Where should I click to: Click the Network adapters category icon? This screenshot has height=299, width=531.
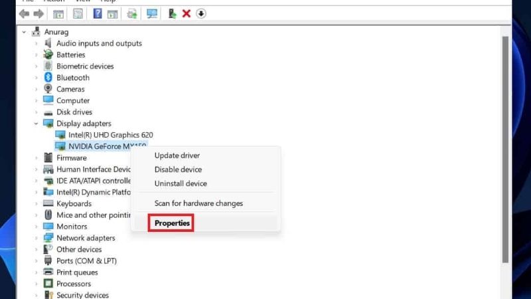tap(48, 238)
